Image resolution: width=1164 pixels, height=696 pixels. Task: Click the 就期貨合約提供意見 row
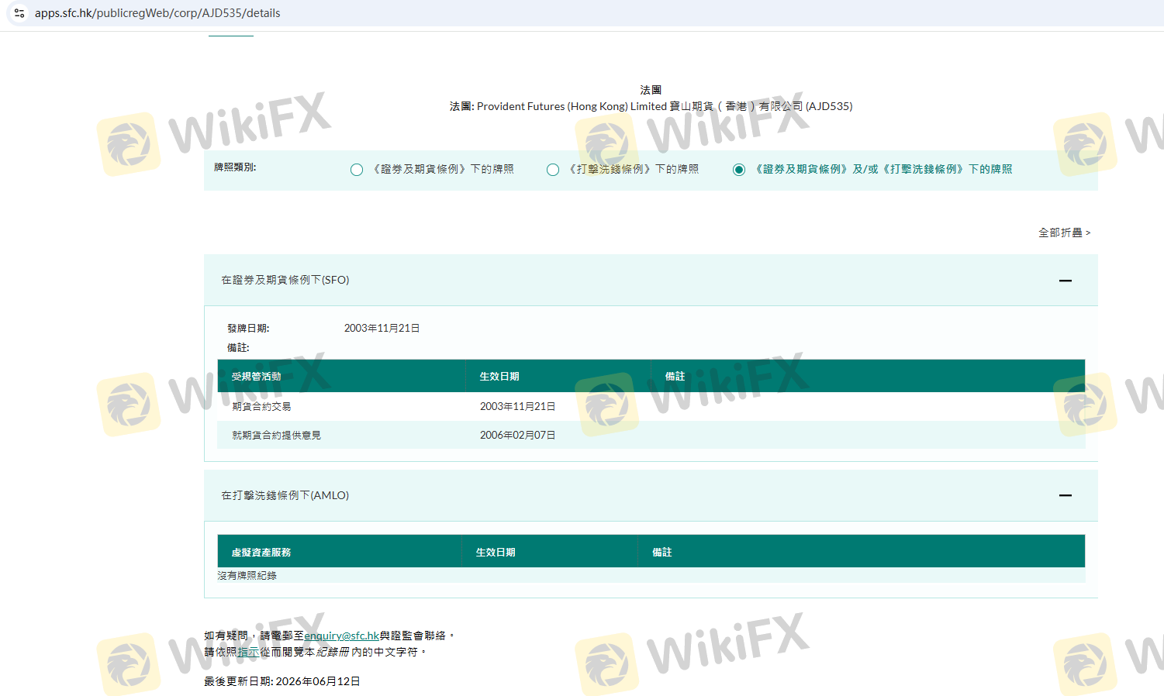click(651, 435)
